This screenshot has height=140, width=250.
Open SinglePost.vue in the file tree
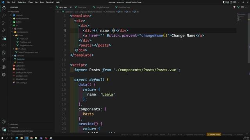[26, 45]
